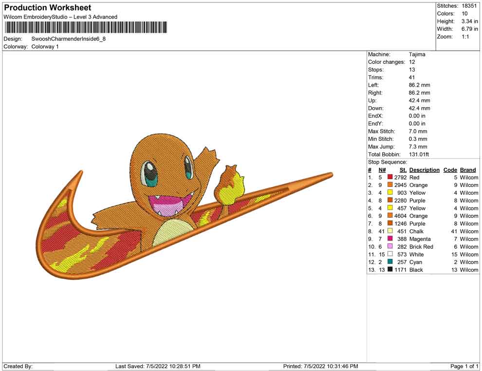Click the 'N#' column header

pos(382,169)
